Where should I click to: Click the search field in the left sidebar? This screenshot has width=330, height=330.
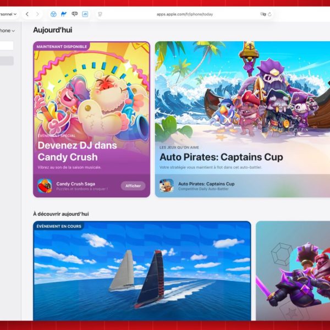pos(7,46)
